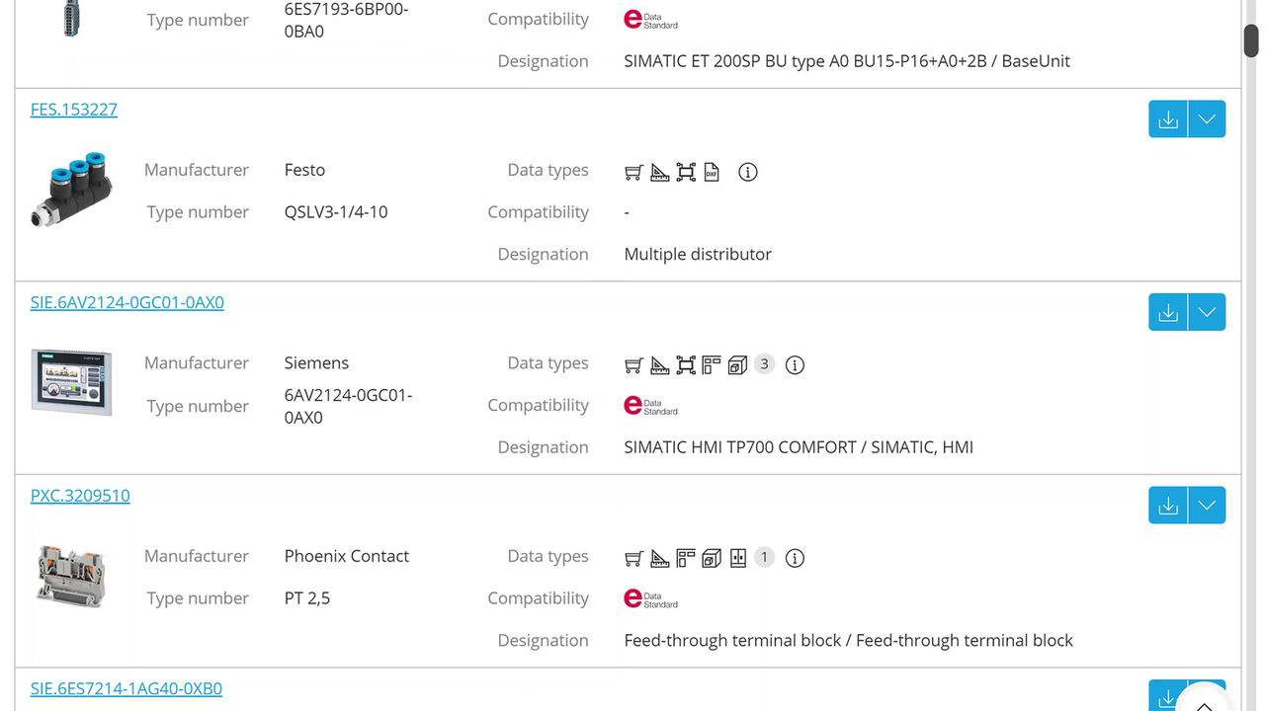Open the FES.153227 part link
Viewport: 1265px width, 711px height.
(73, 109)
